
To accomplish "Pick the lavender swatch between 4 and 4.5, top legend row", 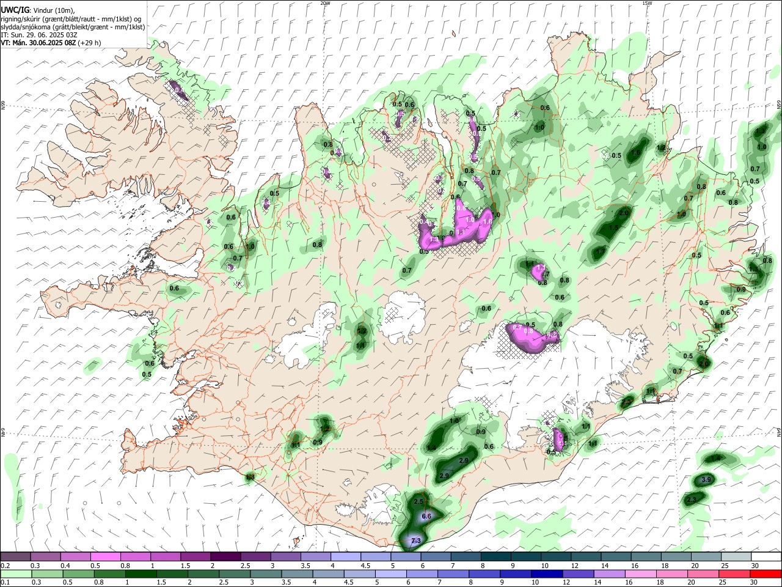I will (345, 556).
